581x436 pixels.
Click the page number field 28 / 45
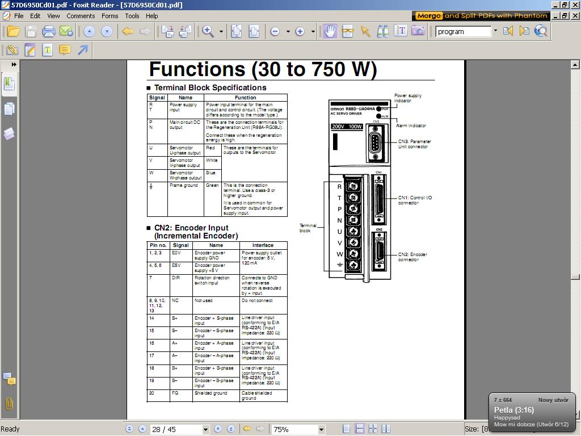176,429
